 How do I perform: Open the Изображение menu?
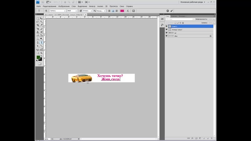pyautogui.click(x=64, y=6)
